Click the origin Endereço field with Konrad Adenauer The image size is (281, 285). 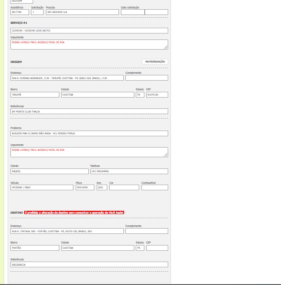[67, 78]
